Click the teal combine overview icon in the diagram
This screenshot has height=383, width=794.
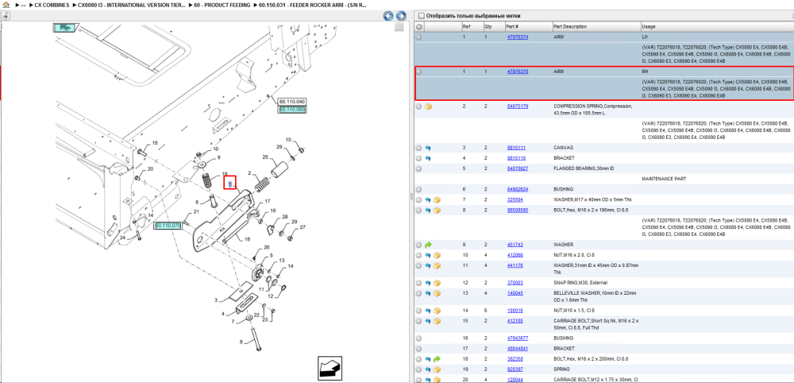pos(64,27)
